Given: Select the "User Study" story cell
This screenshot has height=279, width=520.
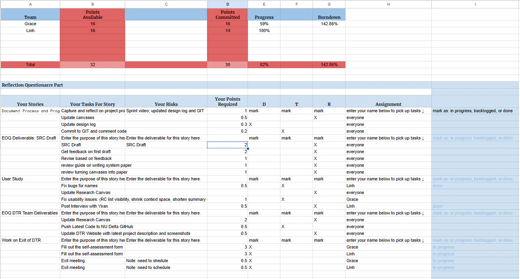Looking at the screenshot, I should click(12, 179).
